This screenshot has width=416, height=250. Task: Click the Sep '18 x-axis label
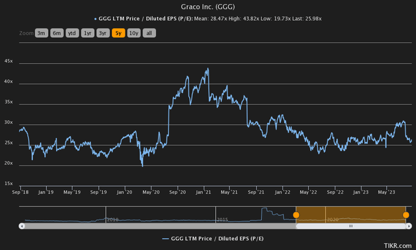tap(20, 192)
